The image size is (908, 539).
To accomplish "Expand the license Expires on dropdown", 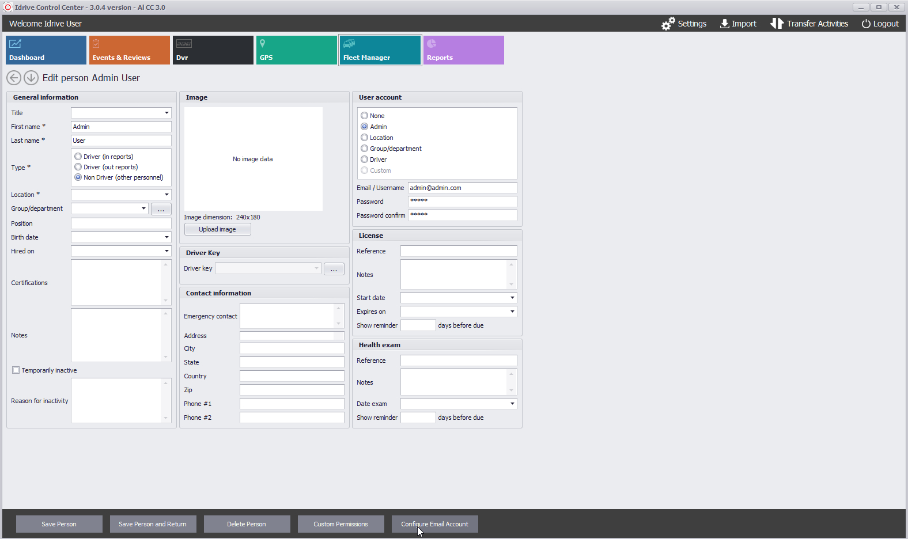I will click(x=512, y=312).
